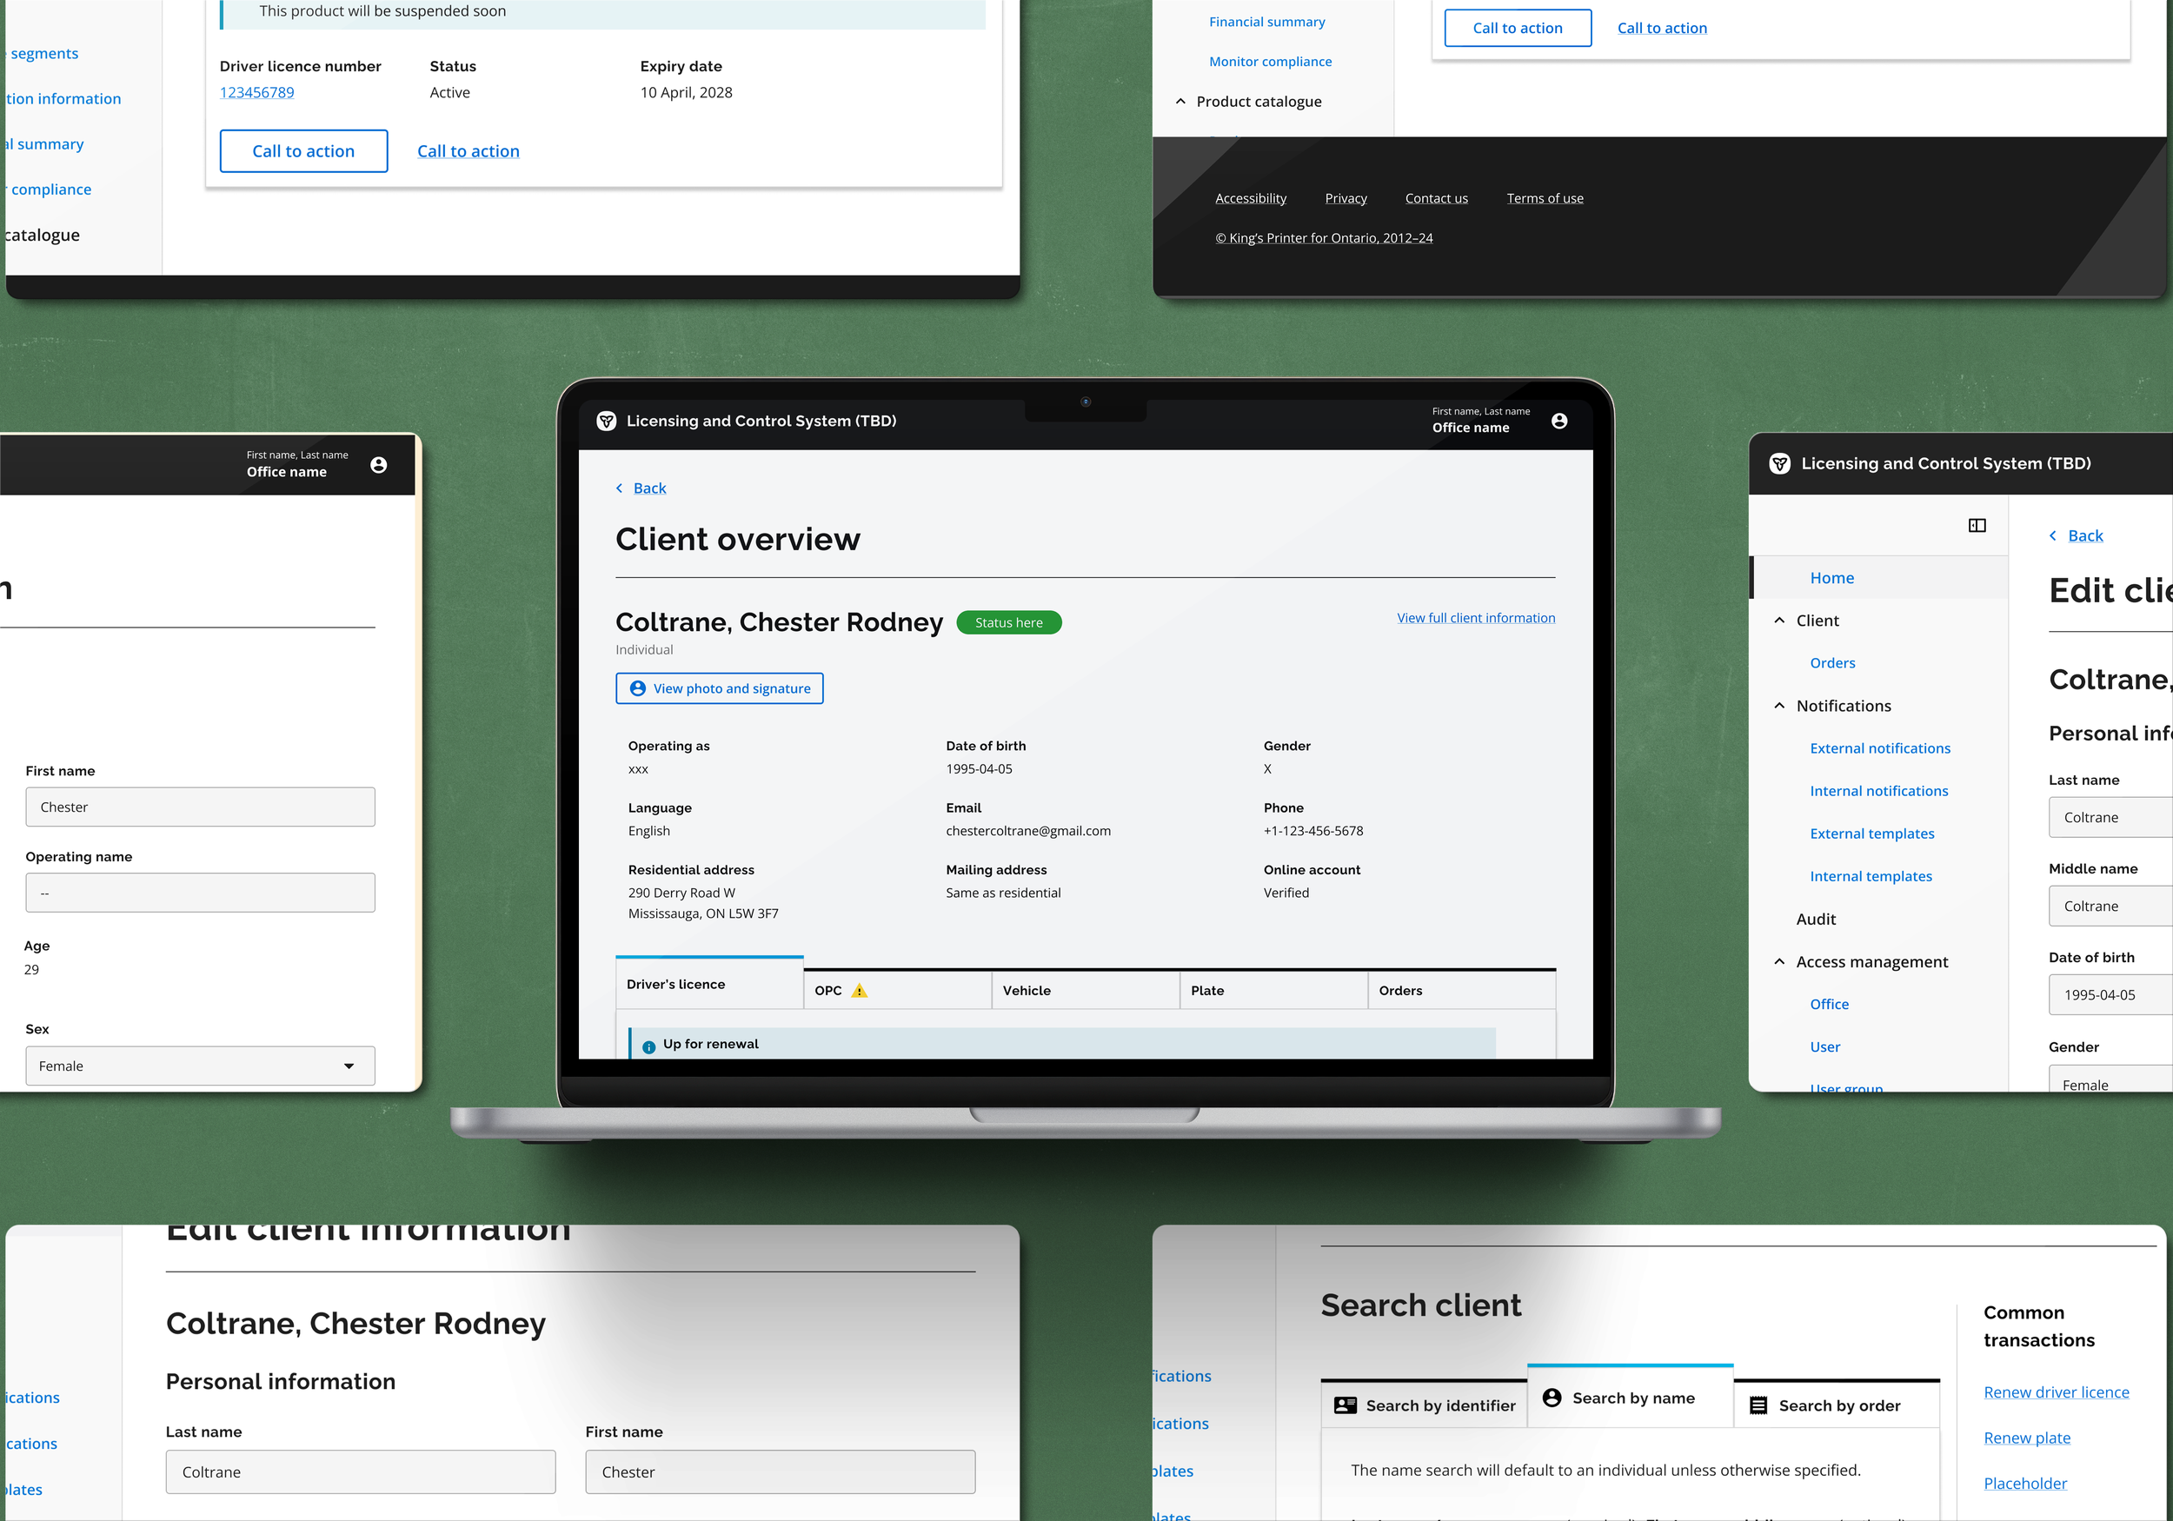Click the Operating name input field
The image size is (2173, 1521).
pyautogui.click(x=200, y=892)
